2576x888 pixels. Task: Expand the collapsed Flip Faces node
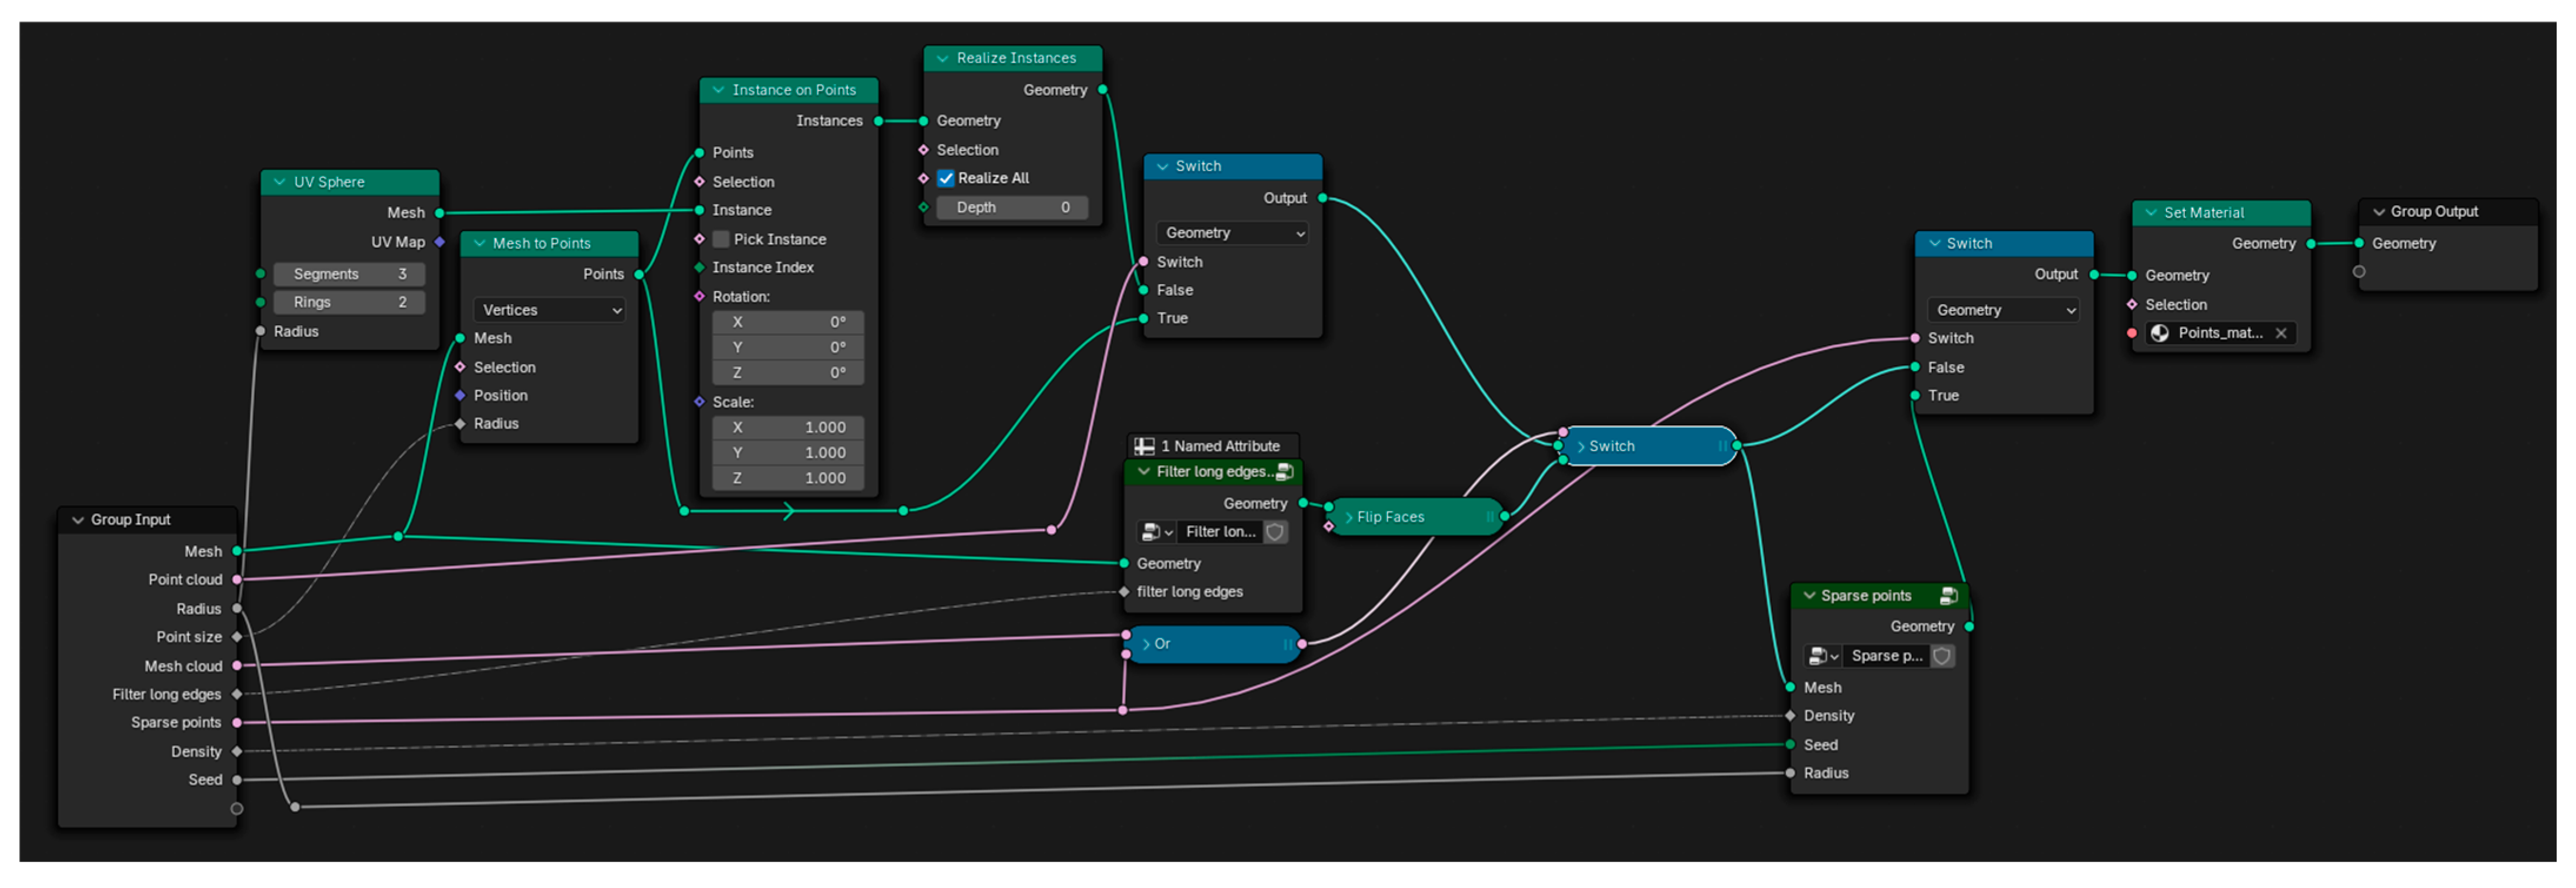click(1349, 518)
